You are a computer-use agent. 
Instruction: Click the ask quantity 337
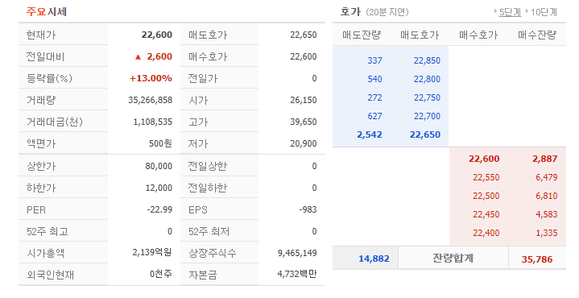pyautogui.click(x=374, y=60)
